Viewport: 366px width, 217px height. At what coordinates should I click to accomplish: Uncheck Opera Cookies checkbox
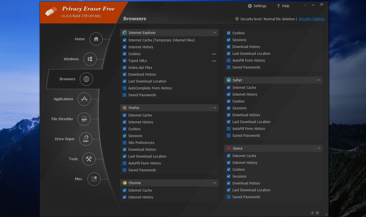coord(228,169)
